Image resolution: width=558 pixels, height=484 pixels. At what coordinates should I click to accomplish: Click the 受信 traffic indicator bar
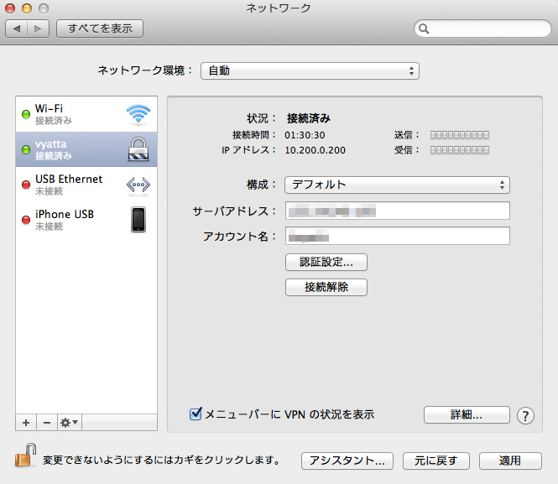460,150
